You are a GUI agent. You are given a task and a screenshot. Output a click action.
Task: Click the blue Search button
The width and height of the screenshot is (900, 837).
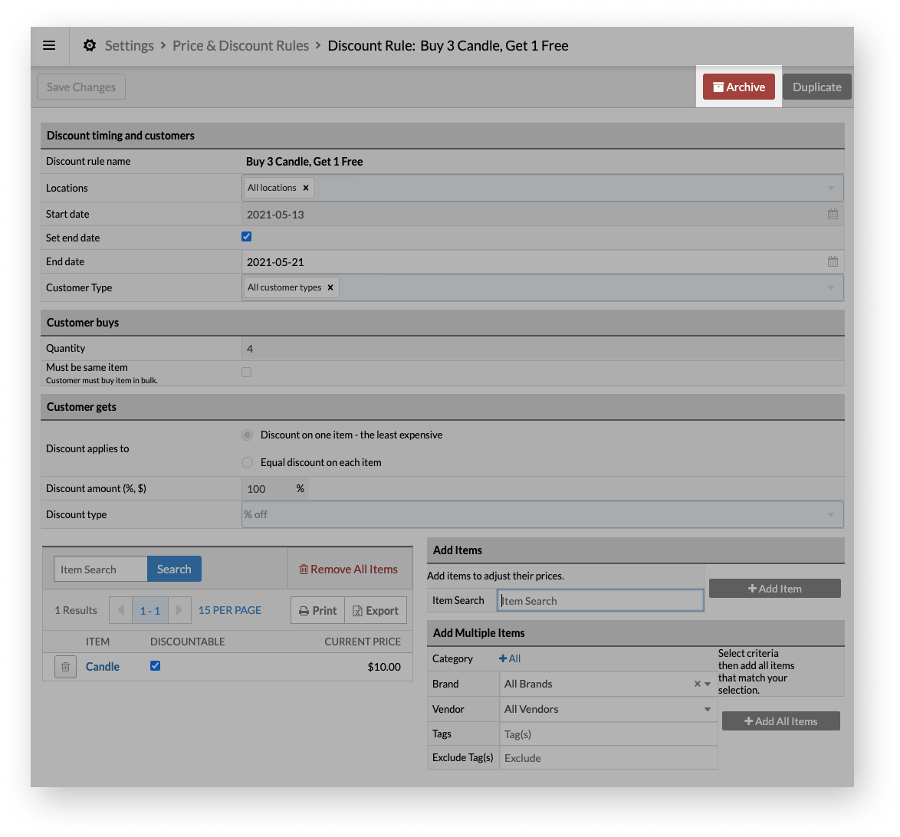click(174, 569)
